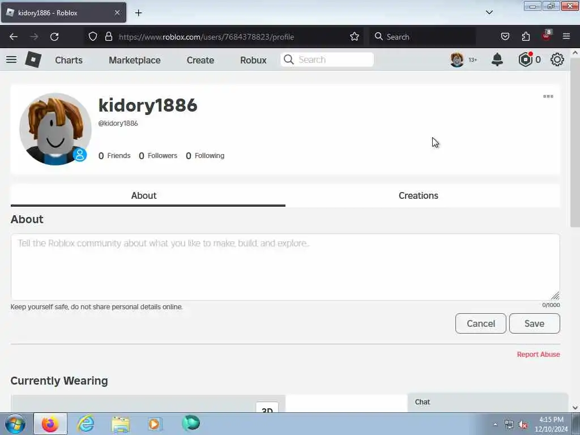Viewport: 580px width, 435px height.
Task: Click the page vertical scrollbar
Action: (x=575, y=142)
